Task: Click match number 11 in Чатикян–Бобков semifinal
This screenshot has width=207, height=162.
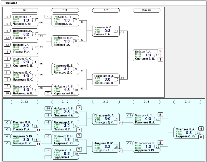Action: click(x=116, y=31)
